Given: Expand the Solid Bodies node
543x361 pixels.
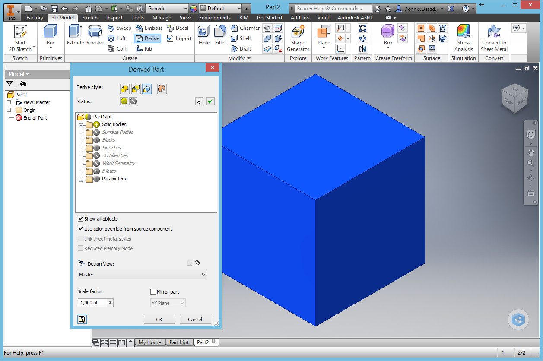Looking at the screenshot, I should point(81,125).
